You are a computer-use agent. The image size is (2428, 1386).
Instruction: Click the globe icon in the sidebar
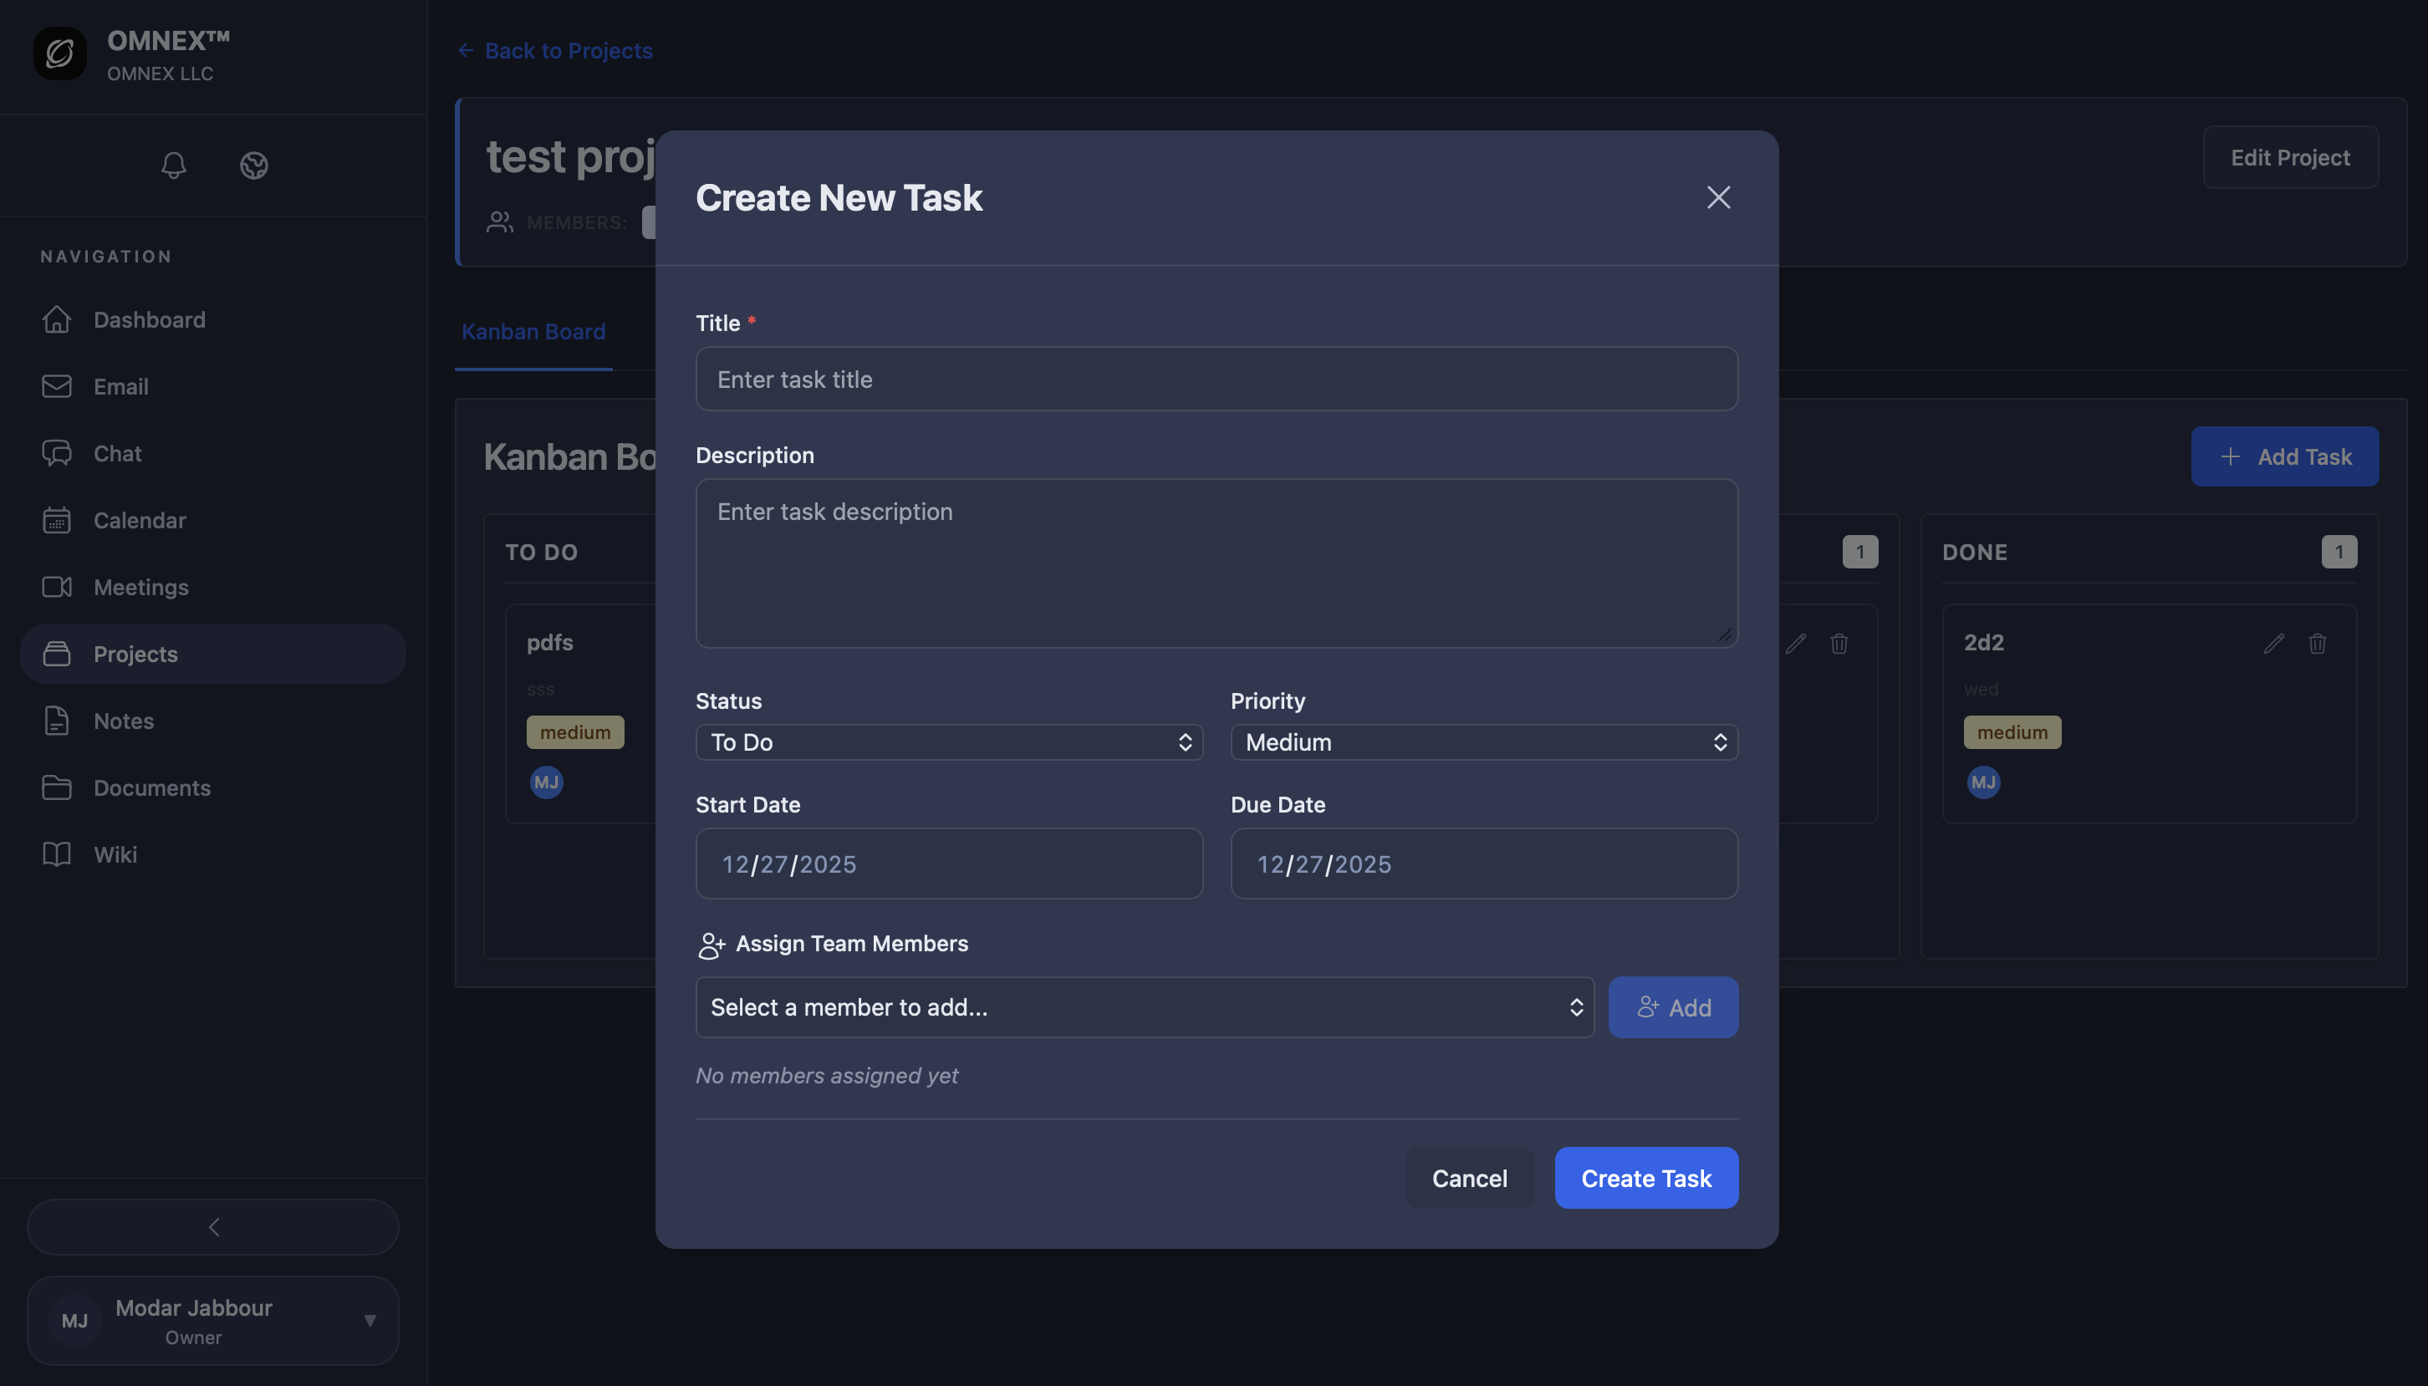(253, 166)
